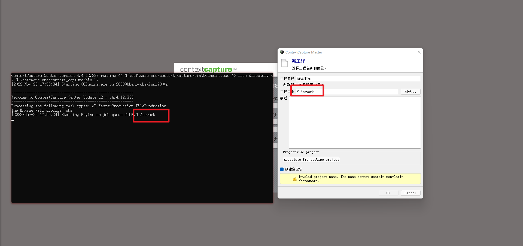This screenshot has width=523, height=246.
Task: Close the ContextCapture Master dialog window
Action: point(419,52)
